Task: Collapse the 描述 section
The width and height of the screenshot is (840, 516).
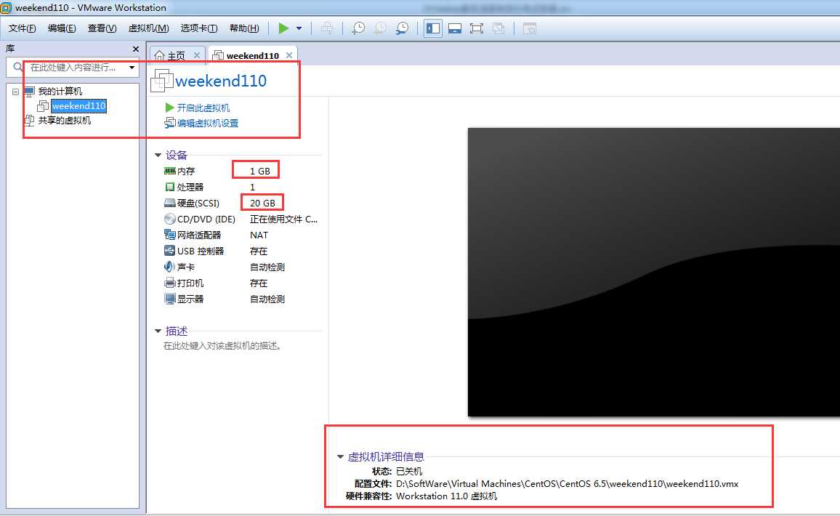Action: tap(158, 331)
